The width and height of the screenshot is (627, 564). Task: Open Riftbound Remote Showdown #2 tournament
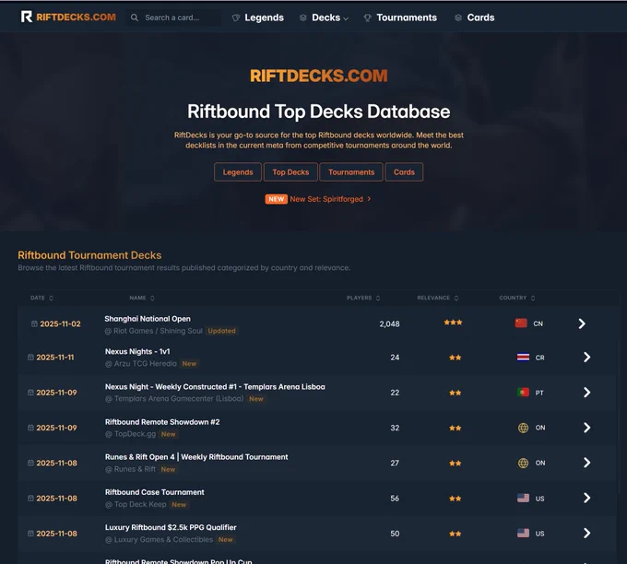pyautogui.click(x=162, y=422)
